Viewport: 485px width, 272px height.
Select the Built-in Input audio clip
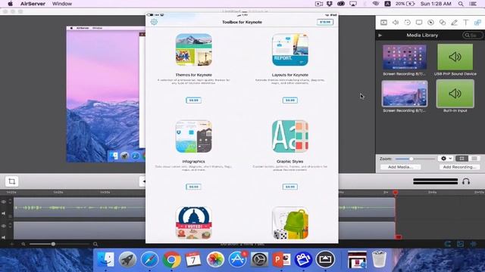455,94
